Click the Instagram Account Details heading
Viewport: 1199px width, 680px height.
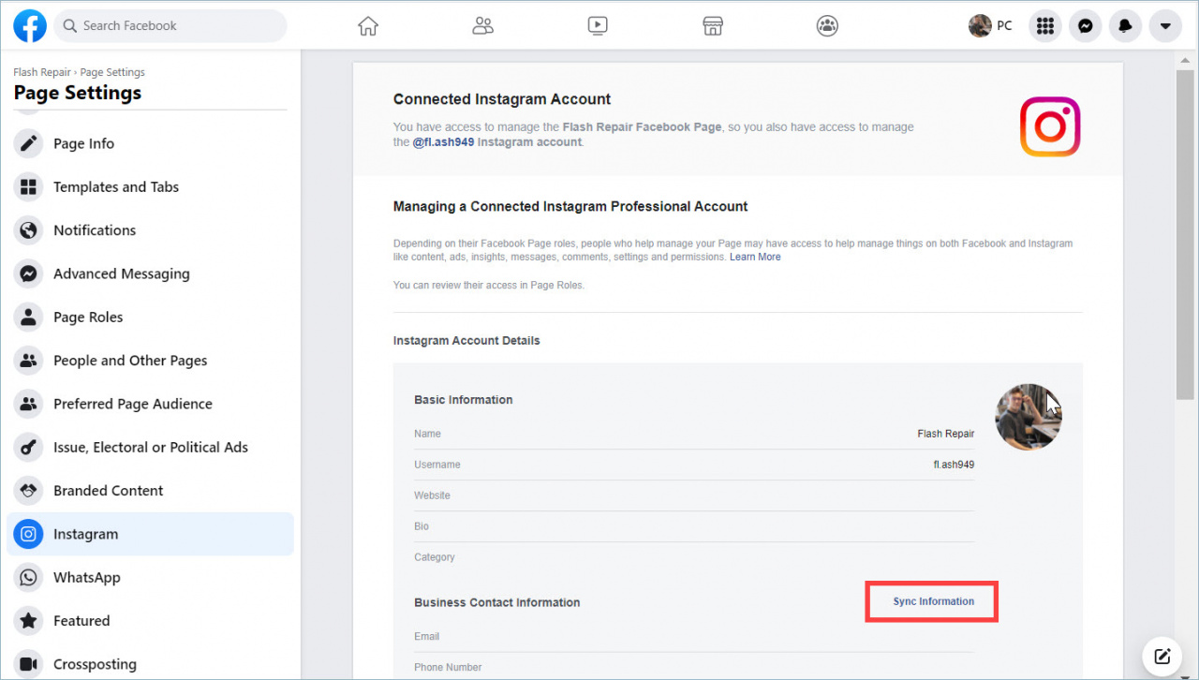pyautogui.click(x=466, y=341)
